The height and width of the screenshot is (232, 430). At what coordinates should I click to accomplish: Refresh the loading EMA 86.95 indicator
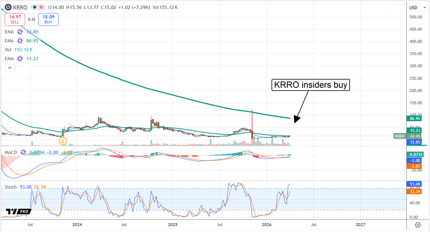point(19,41)
